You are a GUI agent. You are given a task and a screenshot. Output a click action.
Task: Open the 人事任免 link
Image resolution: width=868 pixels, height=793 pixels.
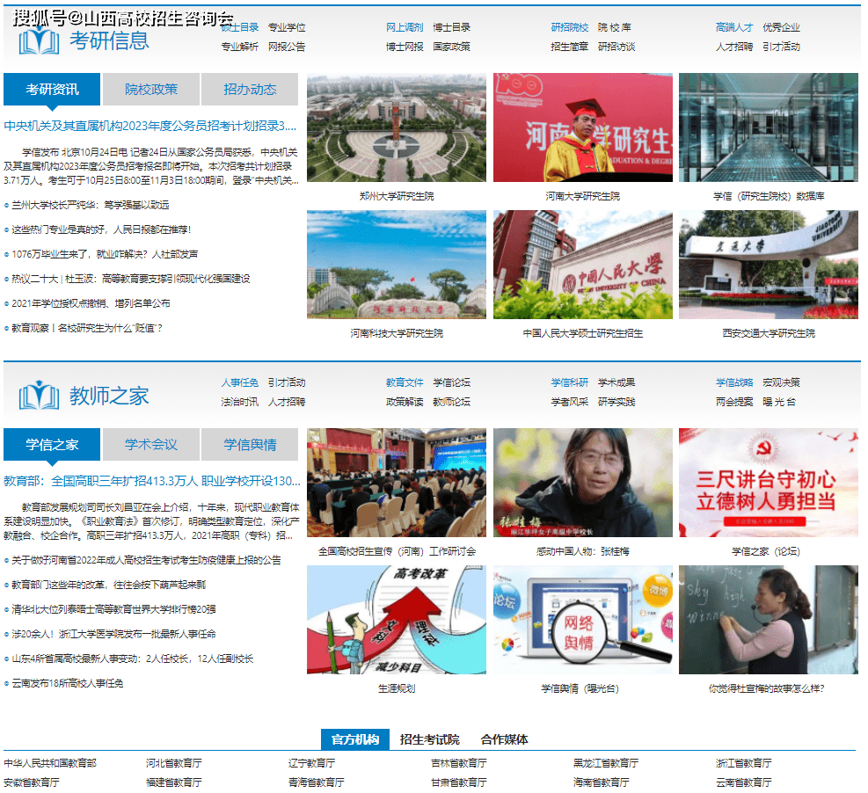coord(240,382)
